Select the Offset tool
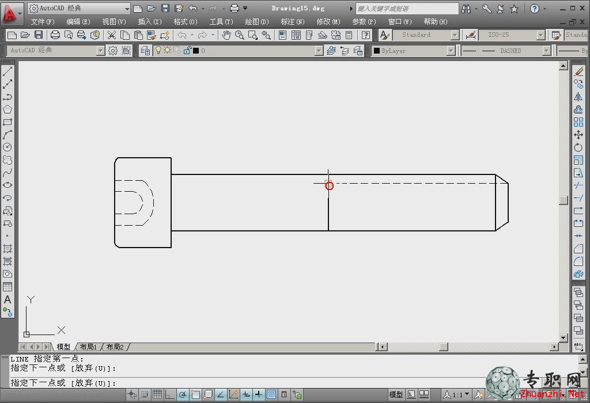 coord(578,109)
